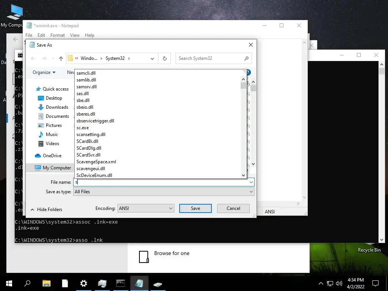Open the Organize dropdown menu
The height and width of the screenshot is (291, 388).
(x=44, y=72)
